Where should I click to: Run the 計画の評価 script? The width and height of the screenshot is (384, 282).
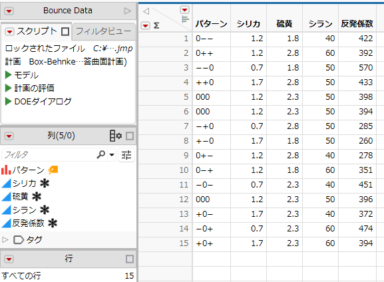[x=9, y=88]
